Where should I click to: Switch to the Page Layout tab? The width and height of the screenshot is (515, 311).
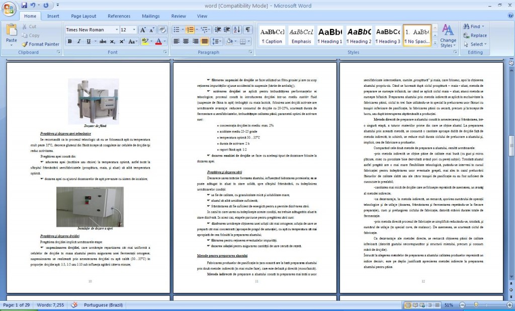83,16
